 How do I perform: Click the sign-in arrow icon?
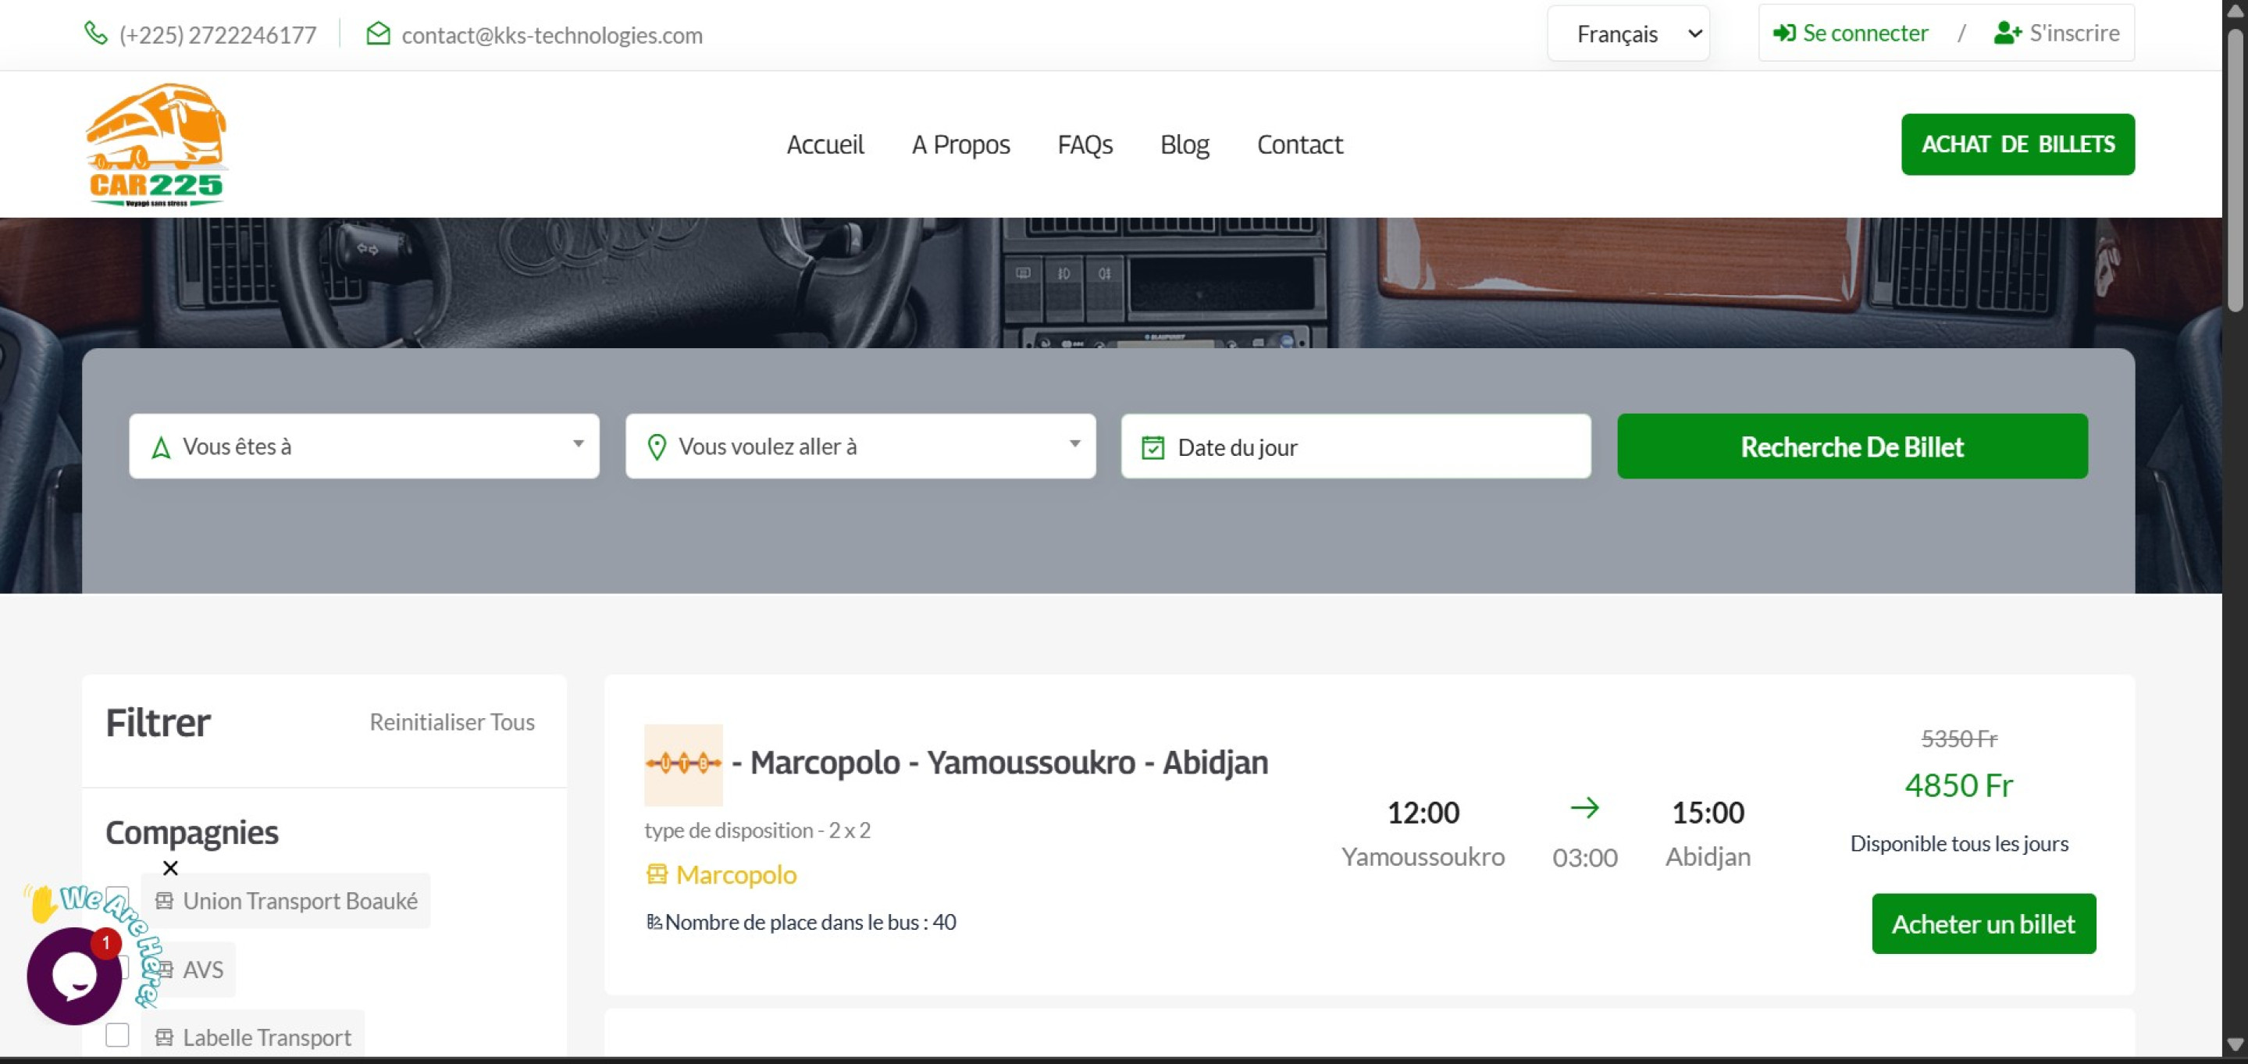point(1783,33)
